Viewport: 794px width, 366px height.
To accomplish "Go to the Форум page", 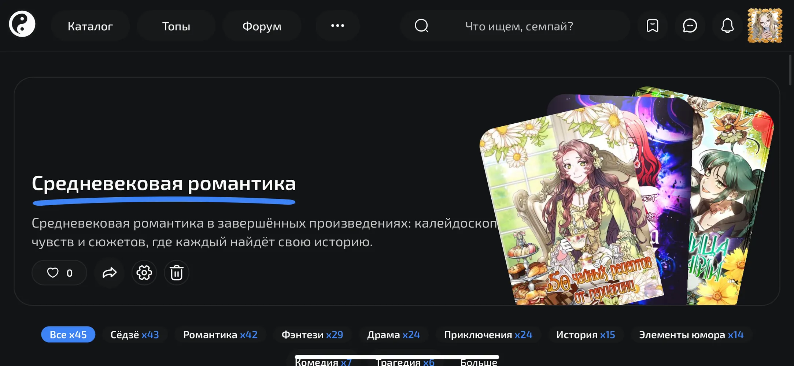I will (x=262, y=26).
